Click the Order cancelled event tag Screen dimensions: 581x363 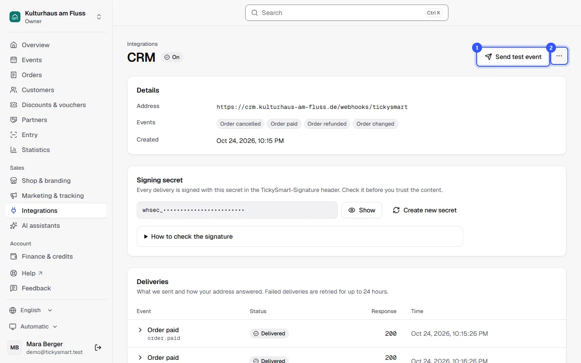(241, 124)
